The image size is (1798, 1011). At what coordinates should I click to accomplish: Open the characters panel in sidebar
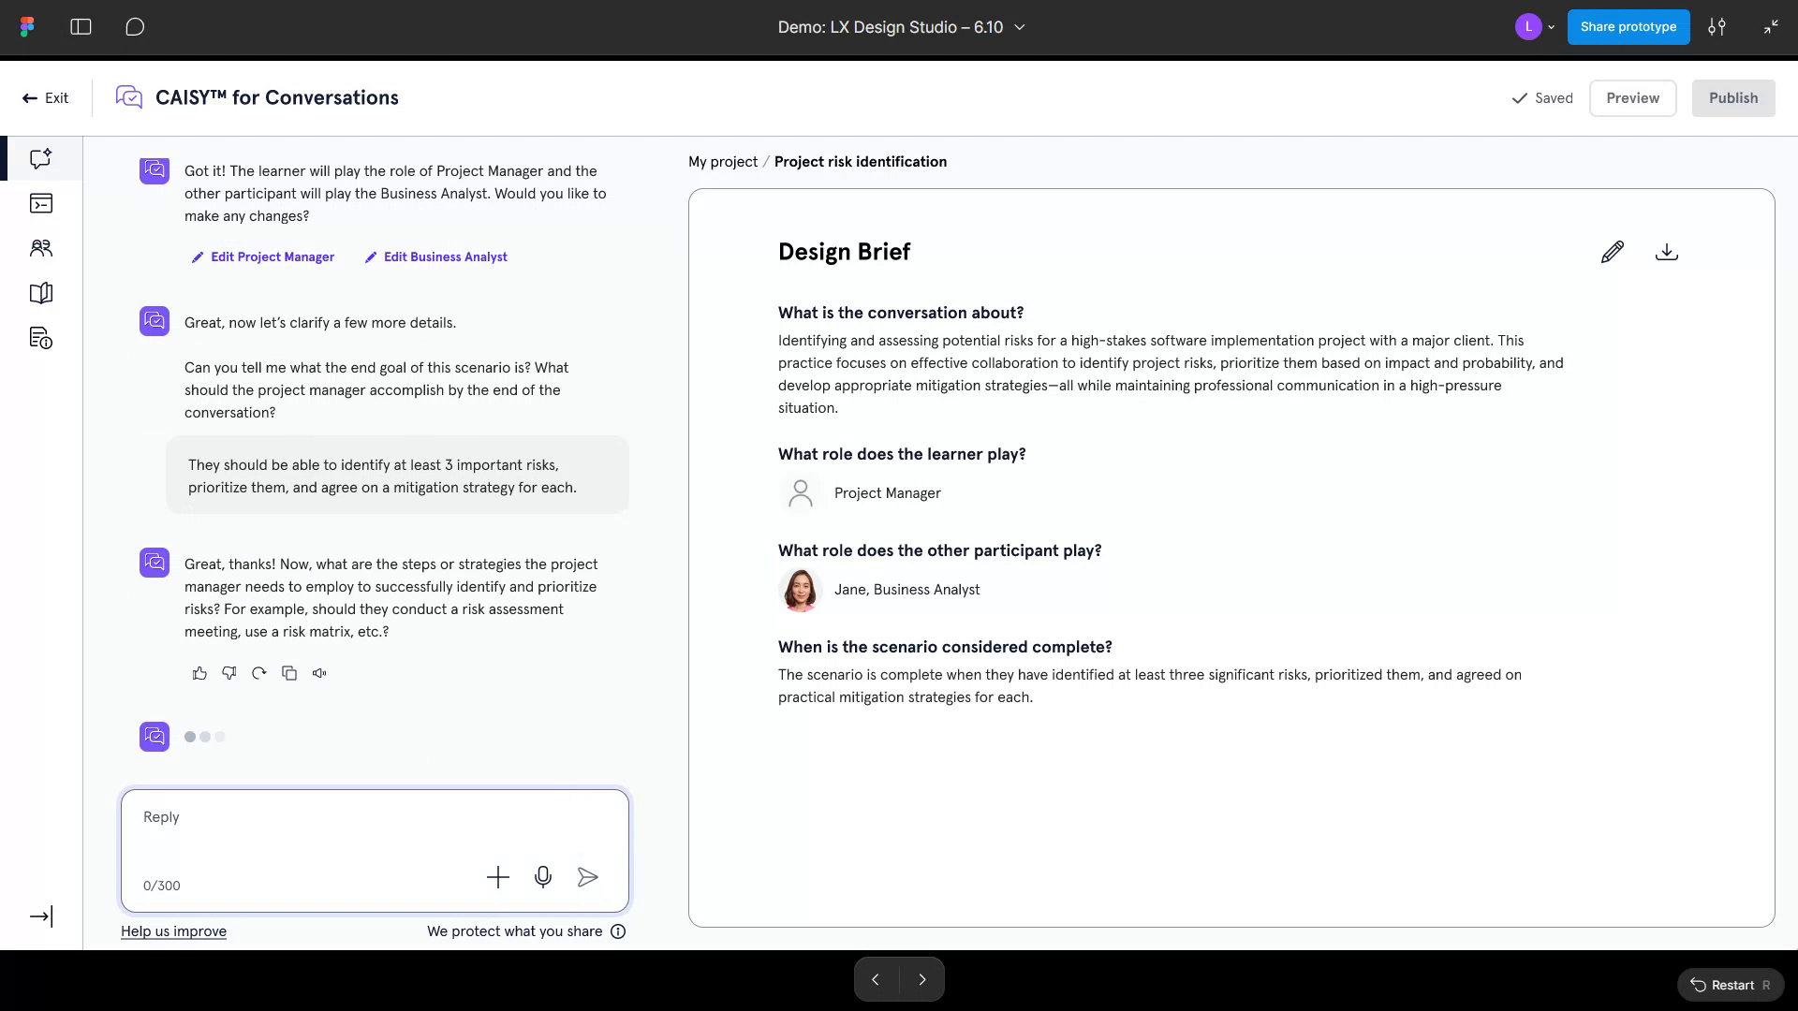click(40, 248)
